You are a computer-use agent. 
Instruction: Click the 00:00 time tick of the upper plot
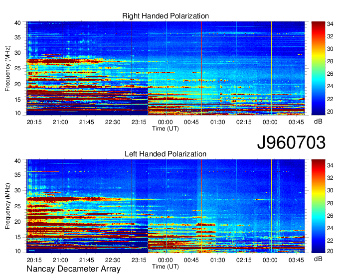[165, 122]
